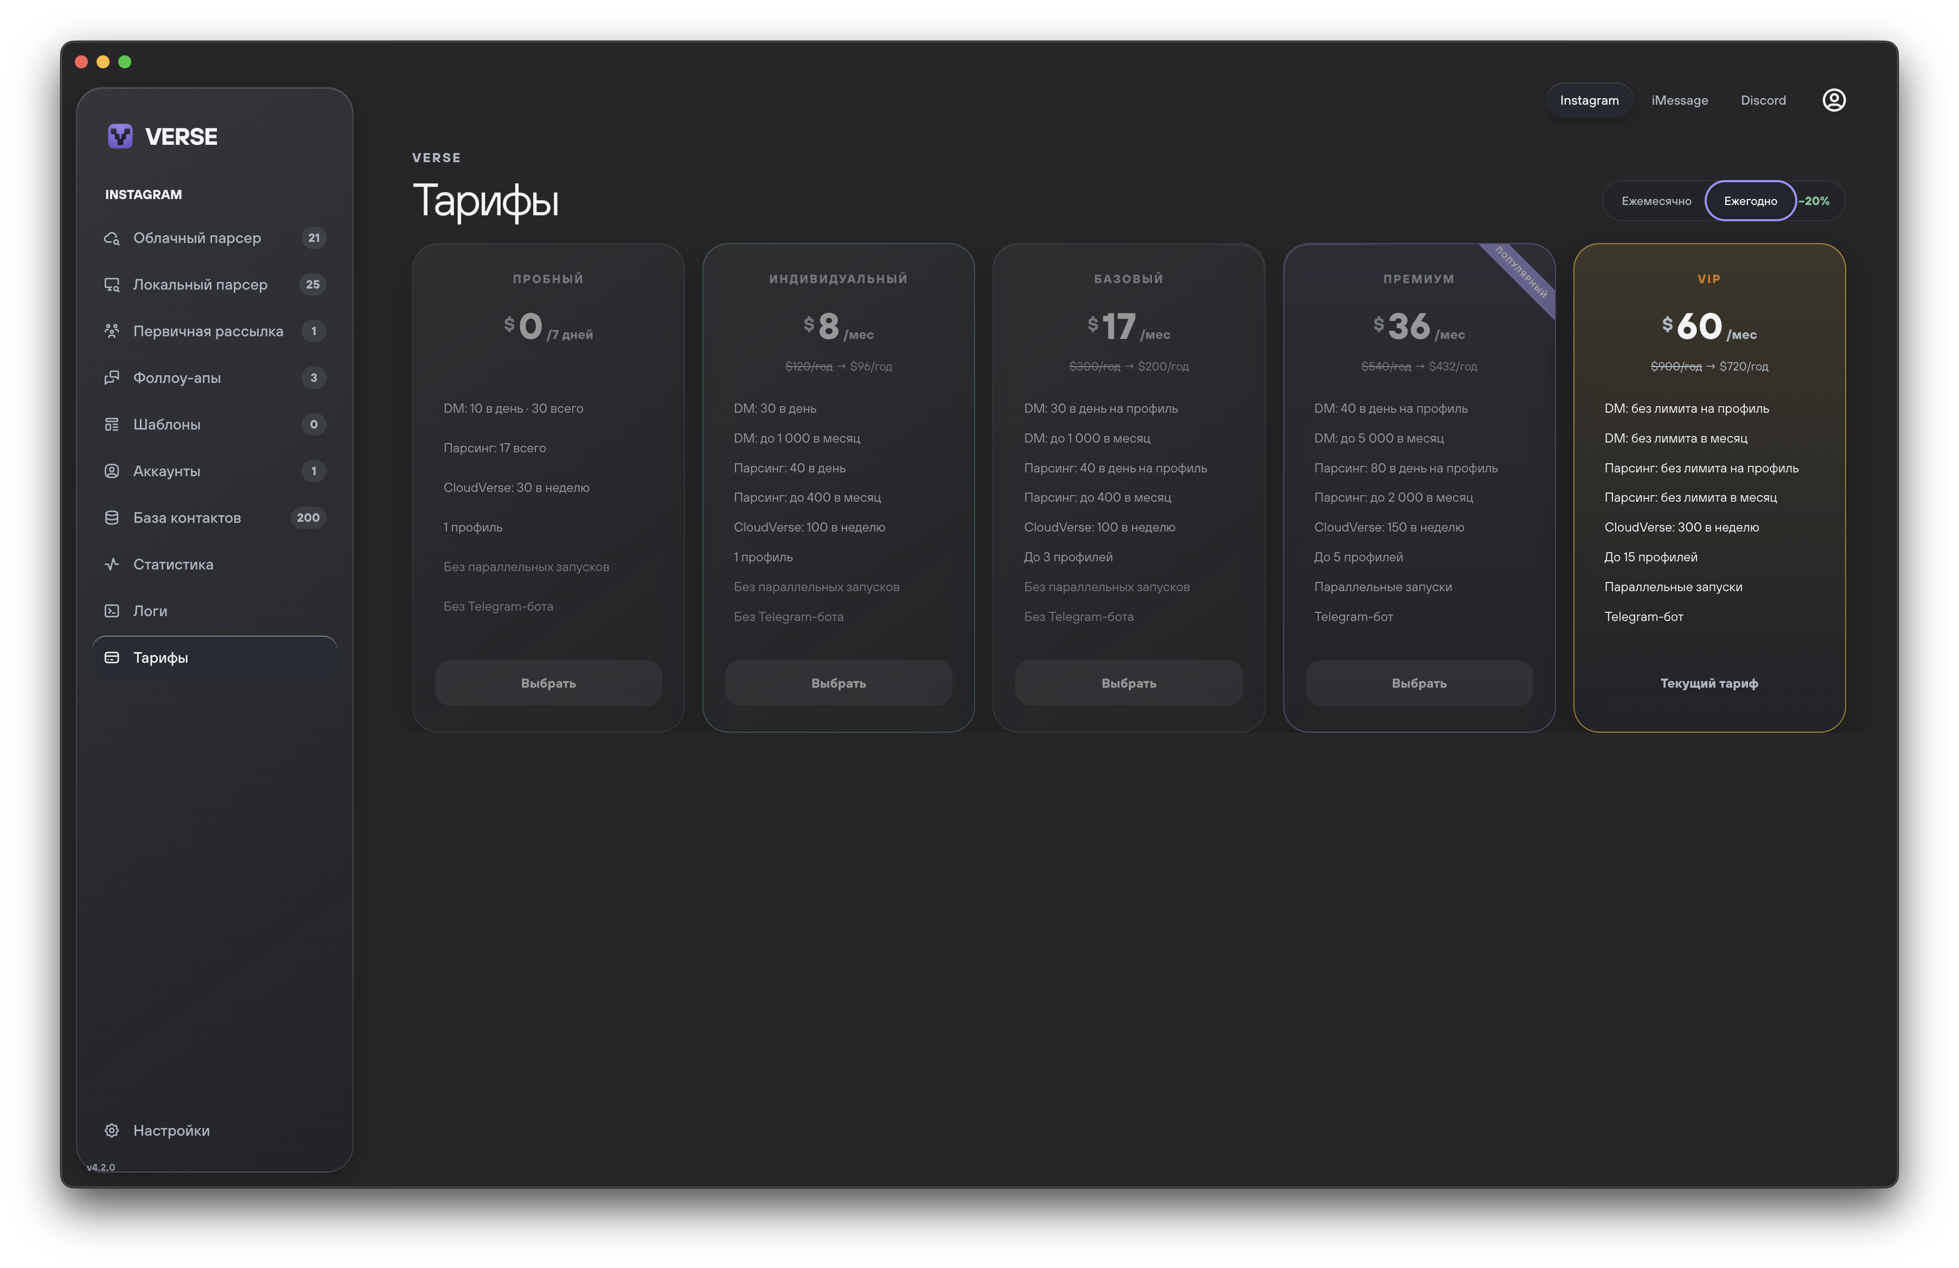The width and height of the screenshot is (1959, 1268).
Task: Click the Фоллоу-апы chat bubbles icon
Action: coord(112,377)
